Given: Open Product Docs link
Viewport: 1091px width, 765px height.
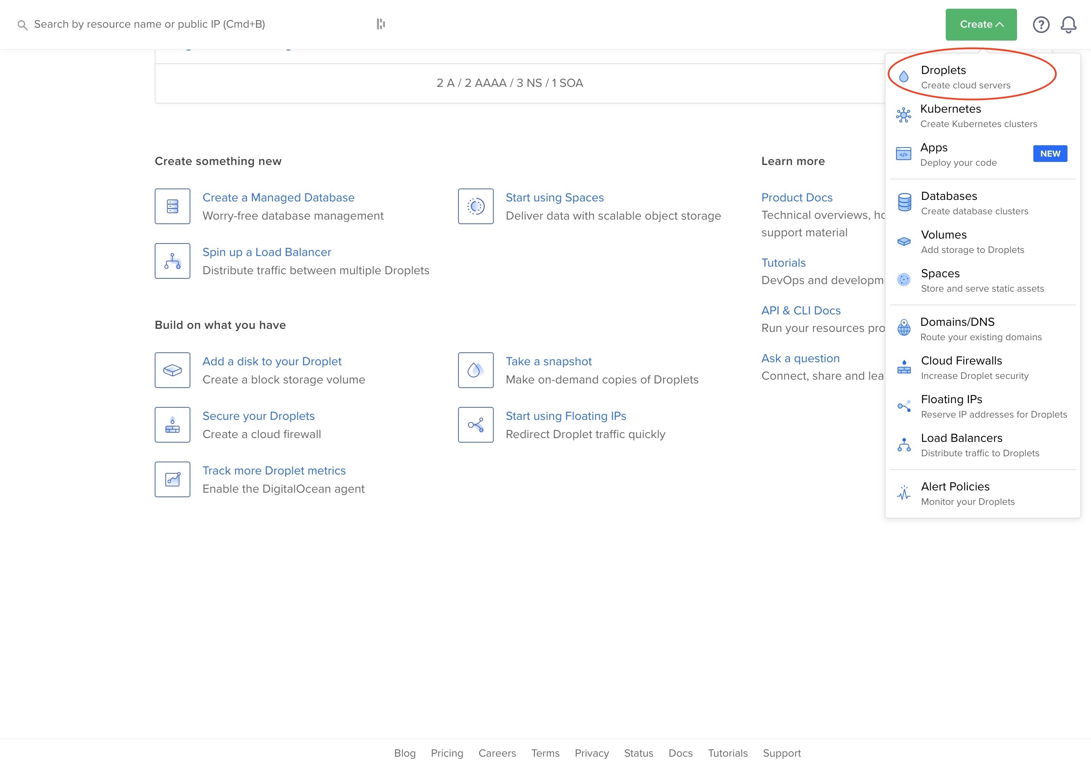Looking at the screenshot, I should point(797,197).
